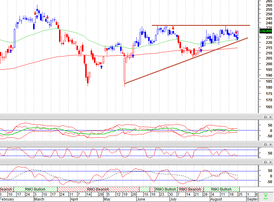Click the March month label on the date axis
Viewport: 274px width, 202px height.
[x=39, y=199]
